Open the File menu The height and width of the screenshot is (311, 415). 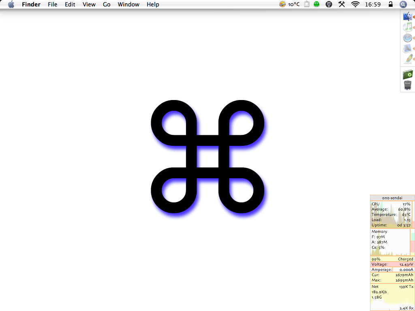52,4
